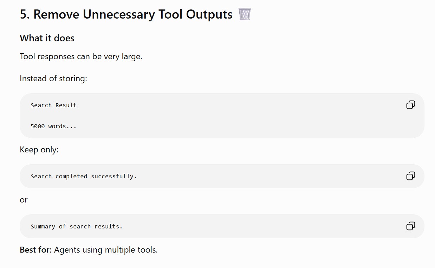Click the 'Instead of storing:' text
Viewport: 435px width, 268px height.
tap(53, 78)
